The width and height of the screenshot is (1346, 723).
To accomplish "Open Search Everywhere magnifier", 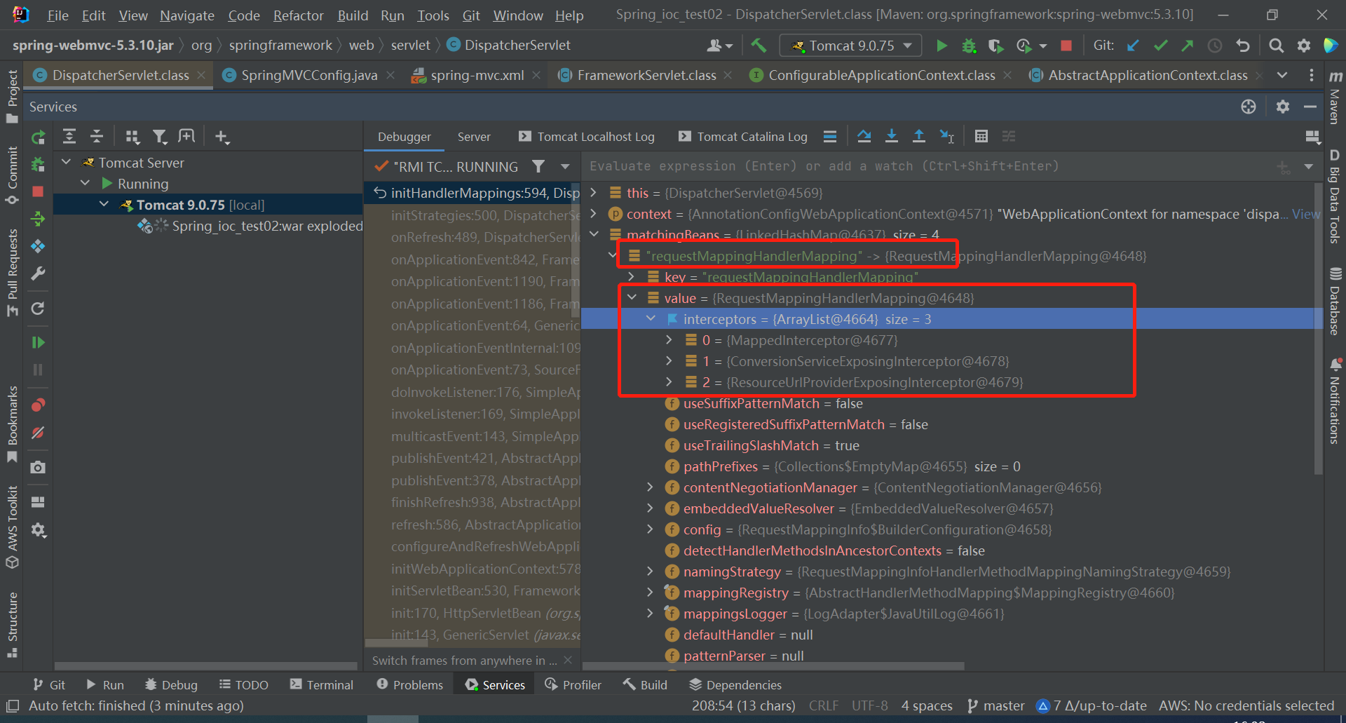I will pyautogui.click(x=1277, y=46).
